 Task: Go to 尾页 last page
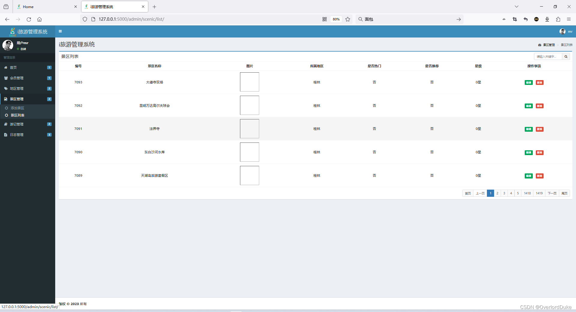pyautogui.click(x=564, y=193)
